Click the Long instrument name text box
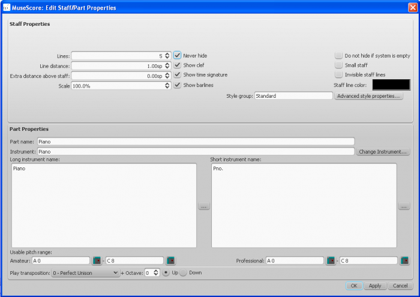This screenshot has width=420, height=297. tap(104, 205)
